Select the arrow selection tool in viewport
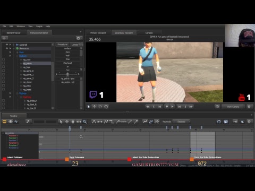This screenshot has width=255, height=191. click(x=89, y=107)
